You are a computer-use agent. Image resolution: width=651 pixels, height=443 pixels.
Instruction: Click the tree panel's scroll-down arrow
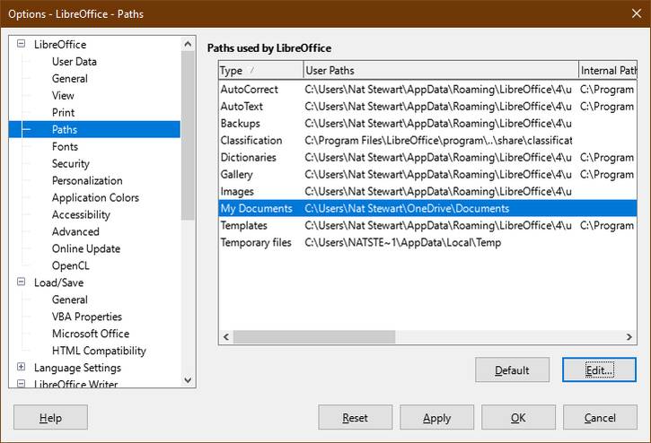tap(188, 379)
